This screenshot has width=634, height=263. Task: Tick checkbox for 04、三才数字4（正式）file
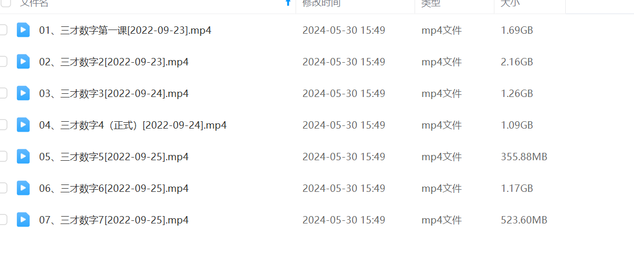pos(3,125)
